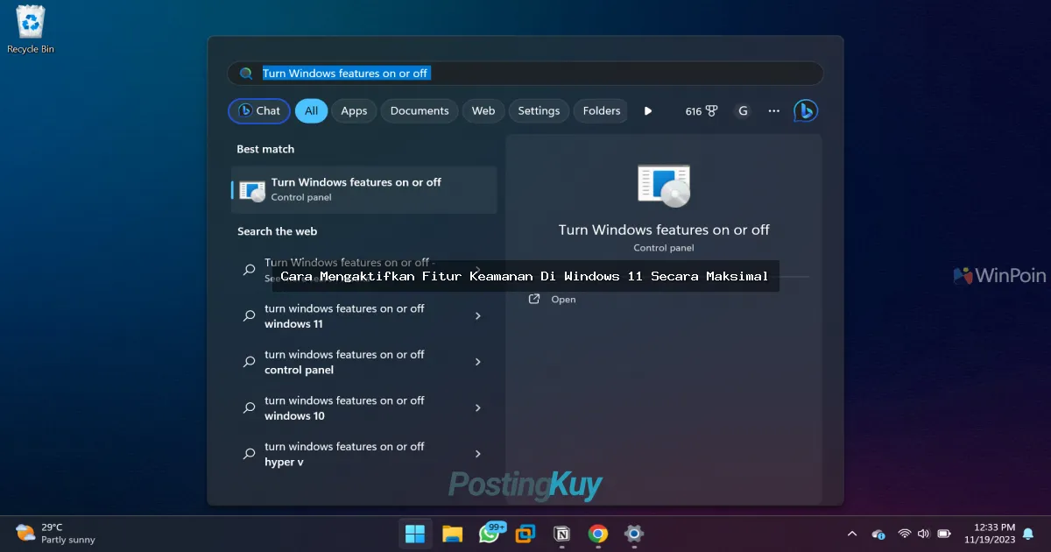
Task: Open Notion from taskbar
Action: (561, 534)
